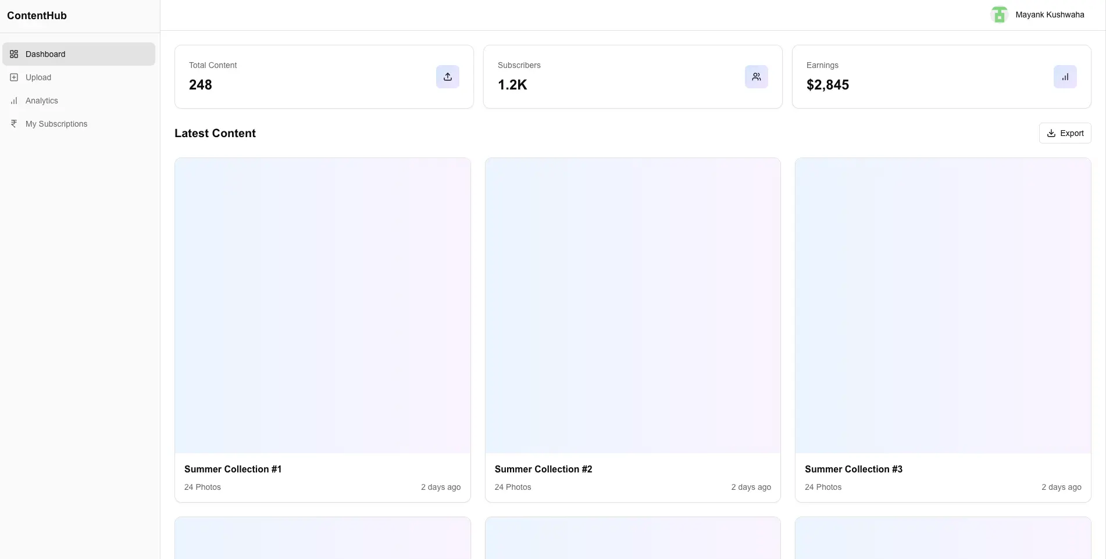Open Summer Collection #2 thumbnail
This screenshot has width=1106, height=559.
click(633, 306)
